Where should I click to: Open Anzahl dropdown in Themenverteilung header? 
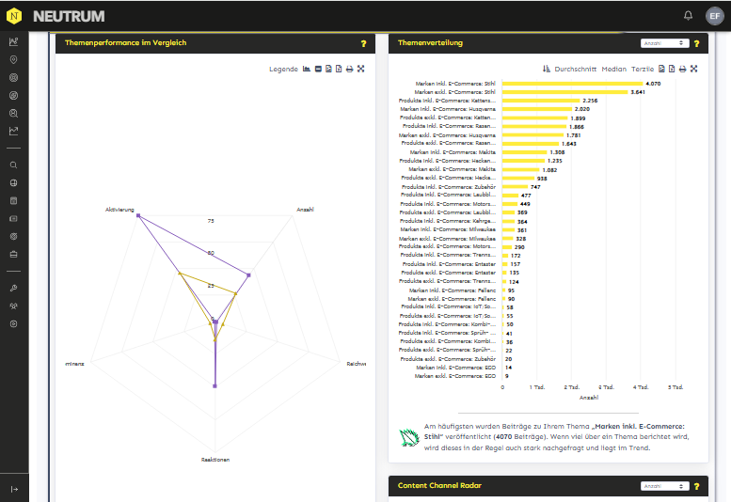[x=665, y=43]
